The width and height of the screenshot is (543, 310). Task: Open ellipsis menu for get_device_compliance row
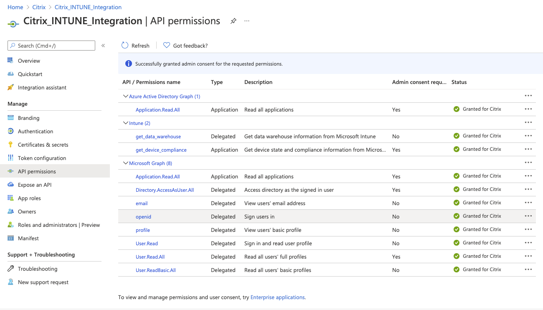(528, 149)
